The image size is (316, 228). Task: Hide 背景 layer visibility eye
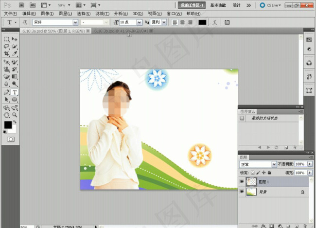coord(242,192)
